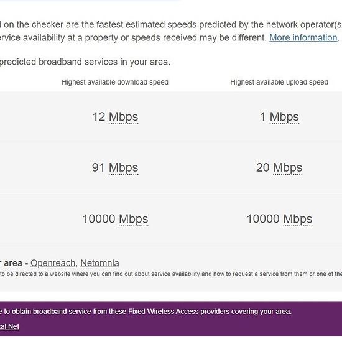This screenshot has width=342, height=342.
Task: Click Mbps beside the 10000 download speed
Action: (x=134, y=220)
